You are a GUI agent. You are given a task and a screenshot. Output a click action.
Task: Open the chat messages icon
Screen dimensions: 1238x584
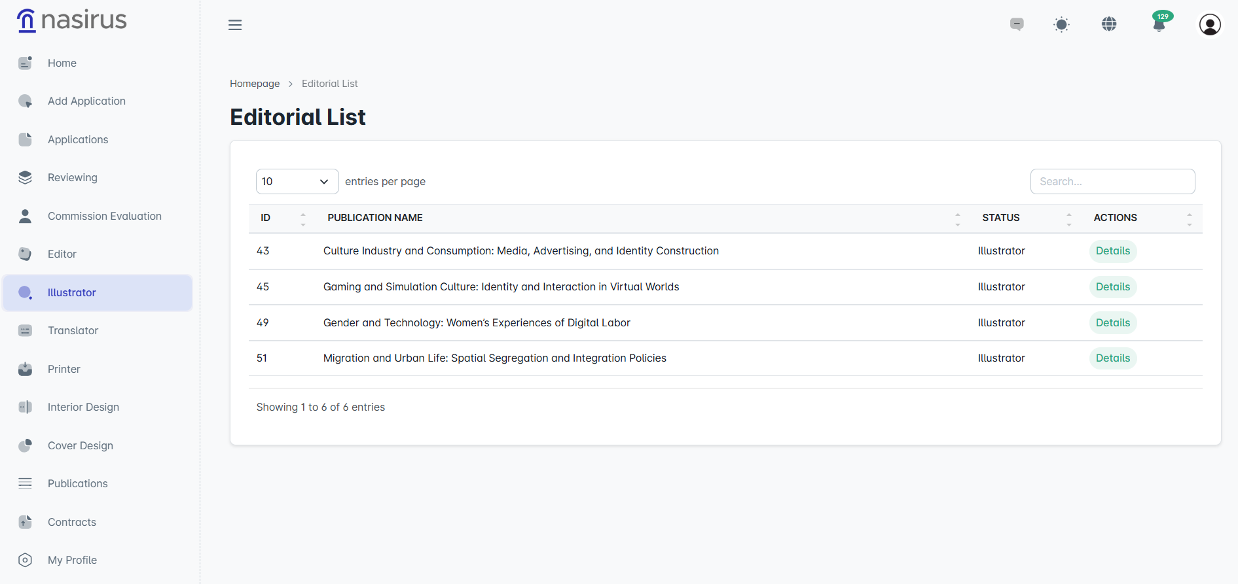tap(1017, 24)
